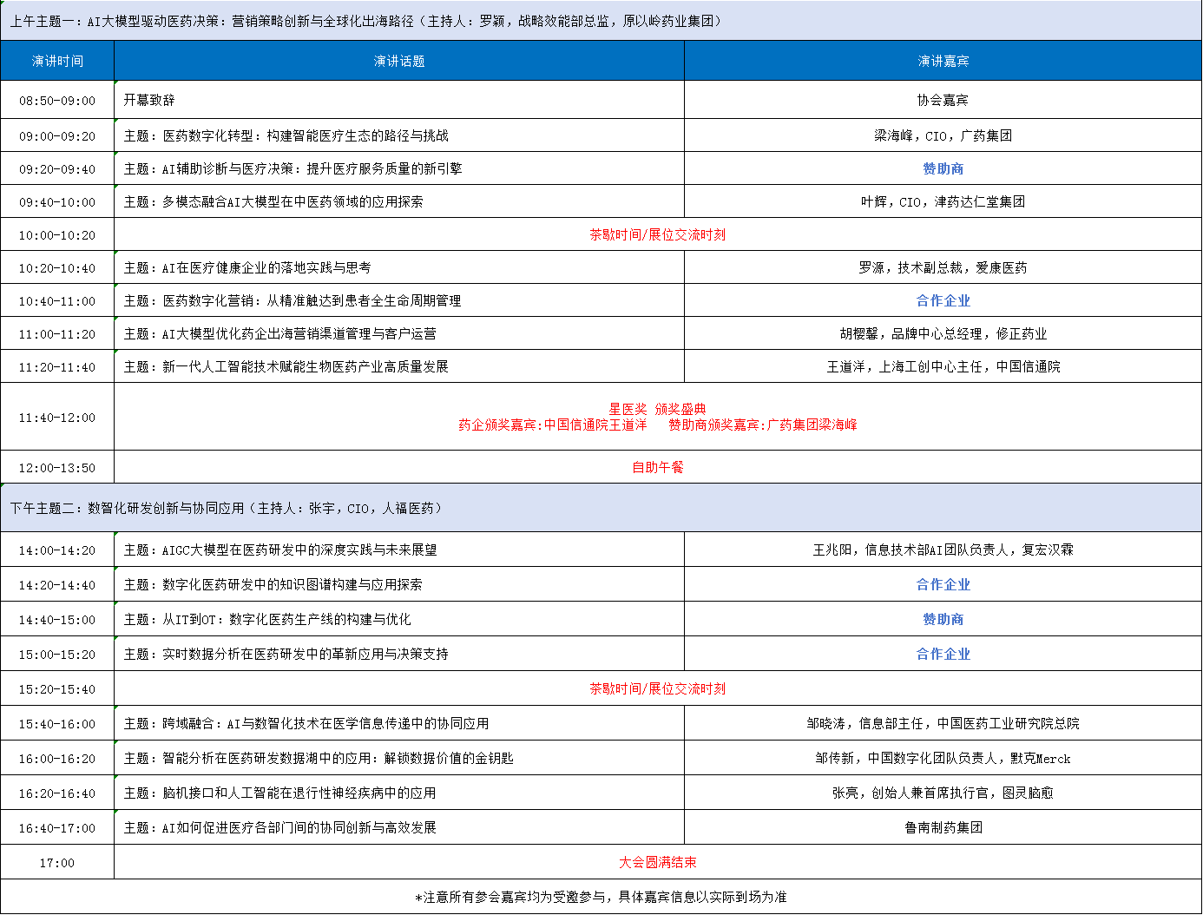
Task: Click speaker 罗源，技术副总裁，爱康医药
Action: 943,267
